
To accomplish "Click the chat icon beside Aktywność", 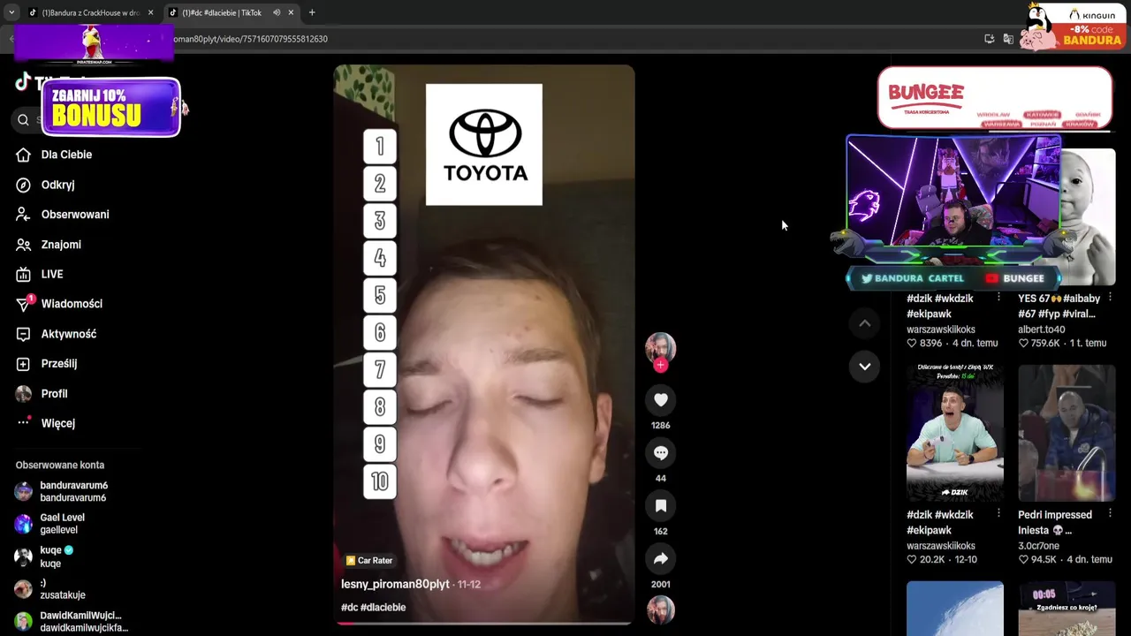I will click(24, 334).
